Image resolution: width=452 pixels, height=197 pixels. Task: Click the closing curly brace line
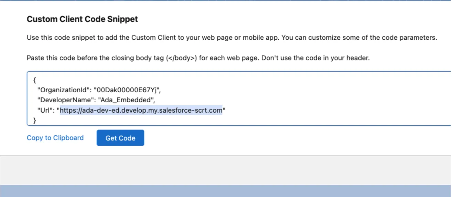[x=35, y=120]
